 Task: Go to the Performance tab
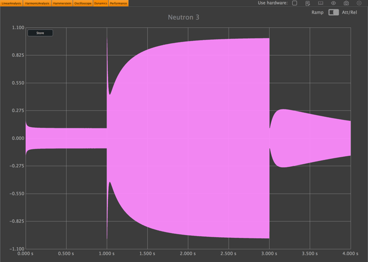[x=118, y=3]
